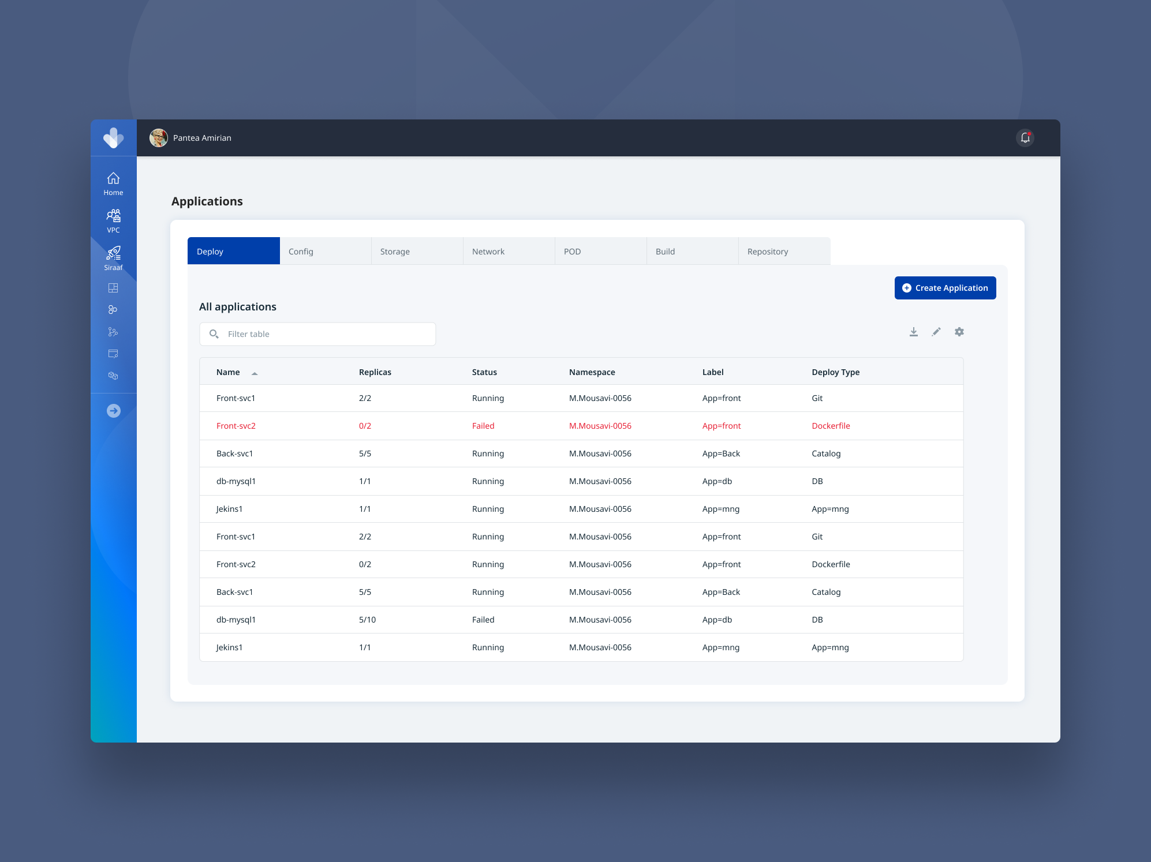1151x862 pixels.
Task: Open table settings gear icon
Action: pos(959,332)
